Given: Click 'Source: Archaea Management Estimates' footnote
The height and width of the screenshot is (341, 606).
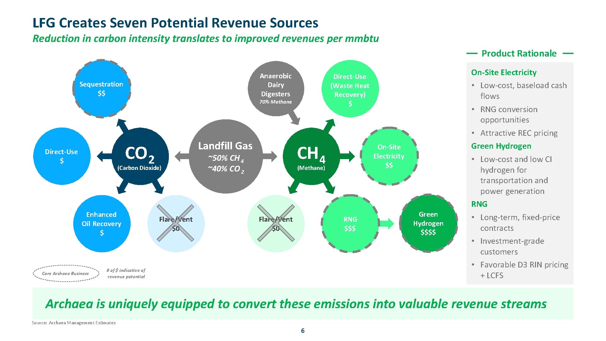Looking at the screenshot, I should 74,323.
